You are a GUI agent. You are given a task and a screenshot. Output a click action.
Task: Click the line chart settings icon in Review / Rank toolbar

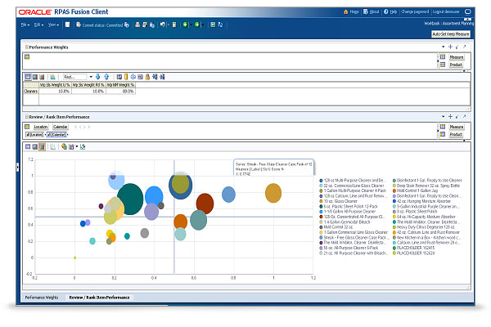83,147
